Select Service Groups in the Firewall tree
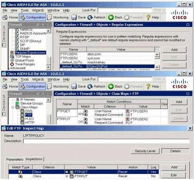The width and height of the screenshot is (194, 180). [32, 103]
